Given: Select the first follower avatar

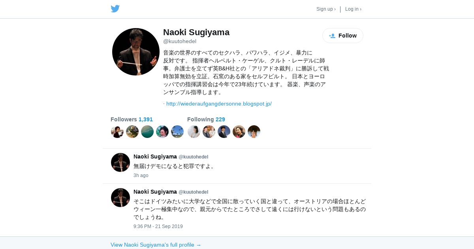Looking at the screenshot, I should point(117,132).
